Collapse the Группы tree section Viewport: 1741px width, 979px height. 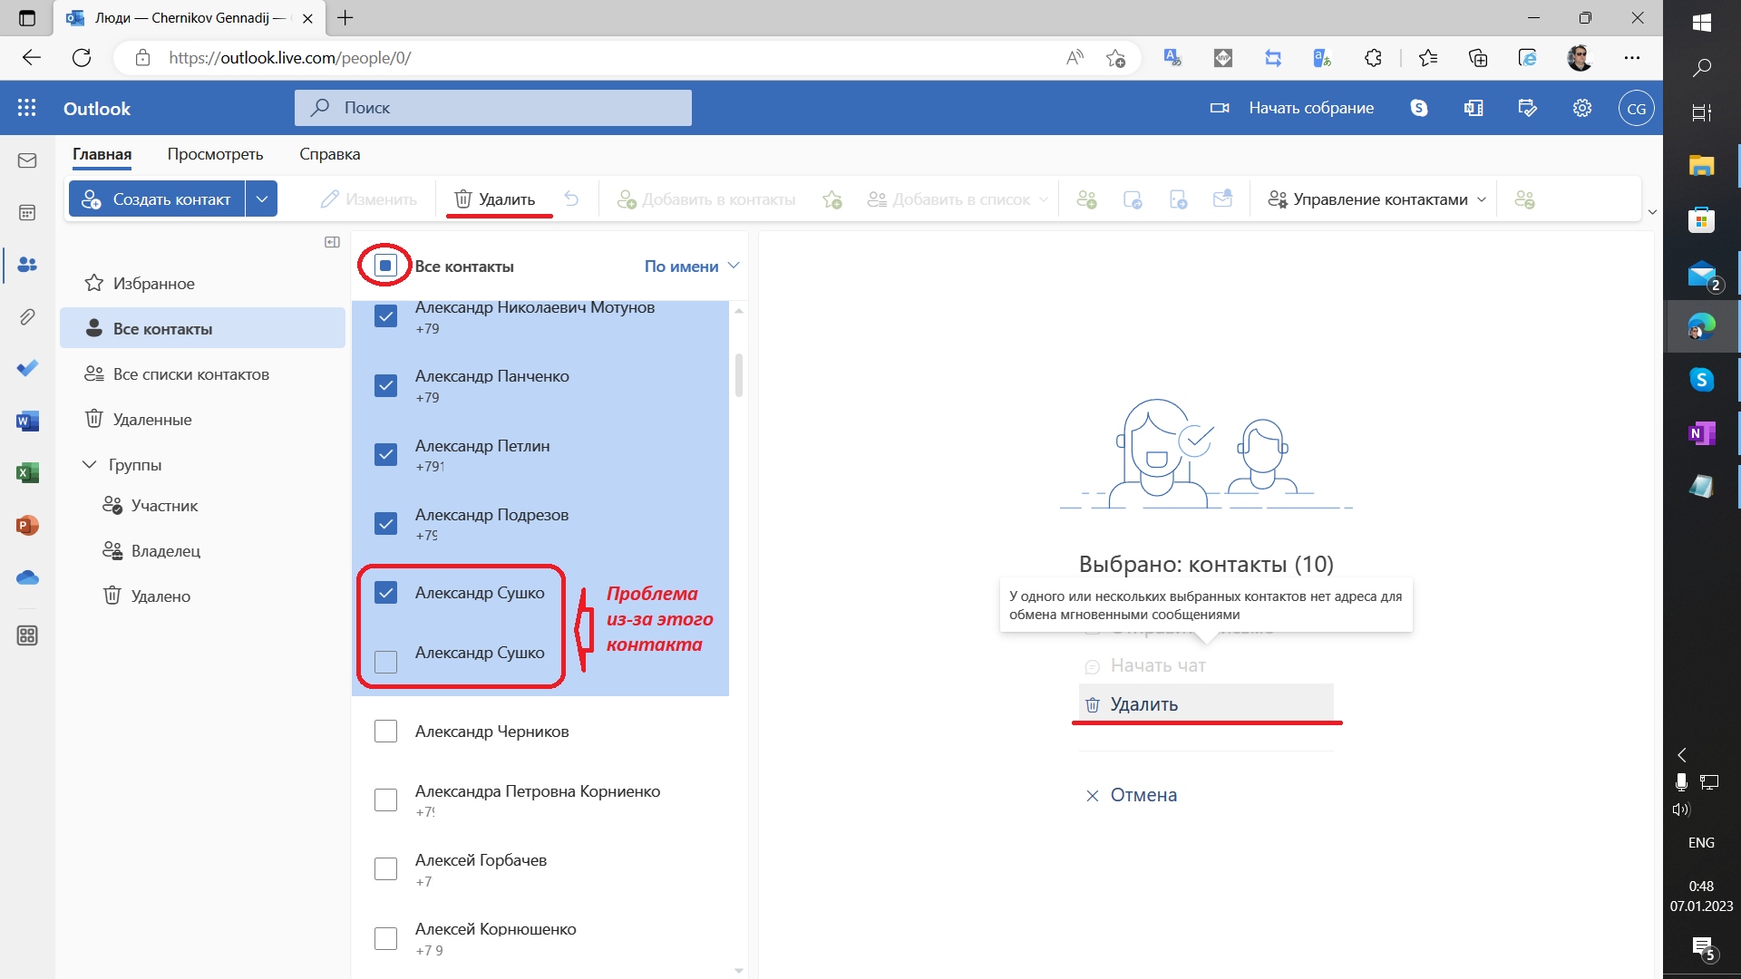pos(89,465)
